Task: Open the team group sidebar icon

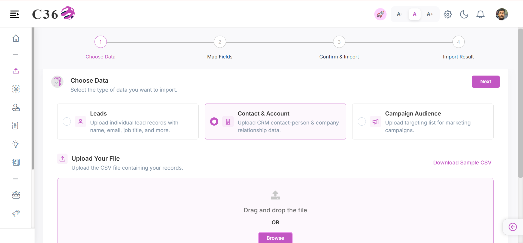Action: tap(16, 195)
